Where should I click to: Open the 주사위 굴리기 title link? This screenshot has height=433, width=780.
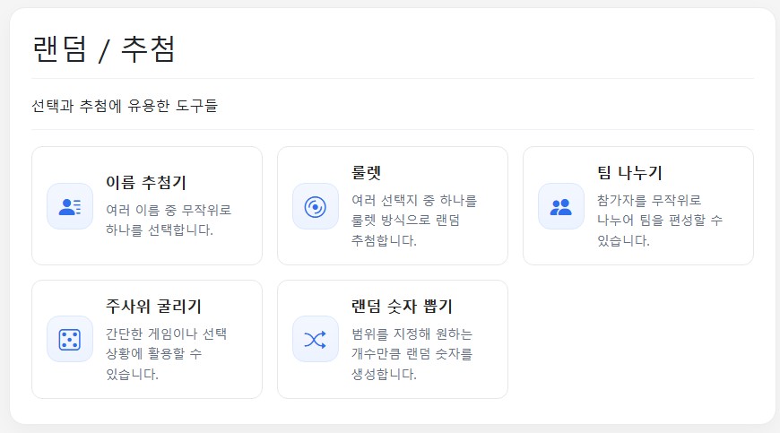pos(160,306)
